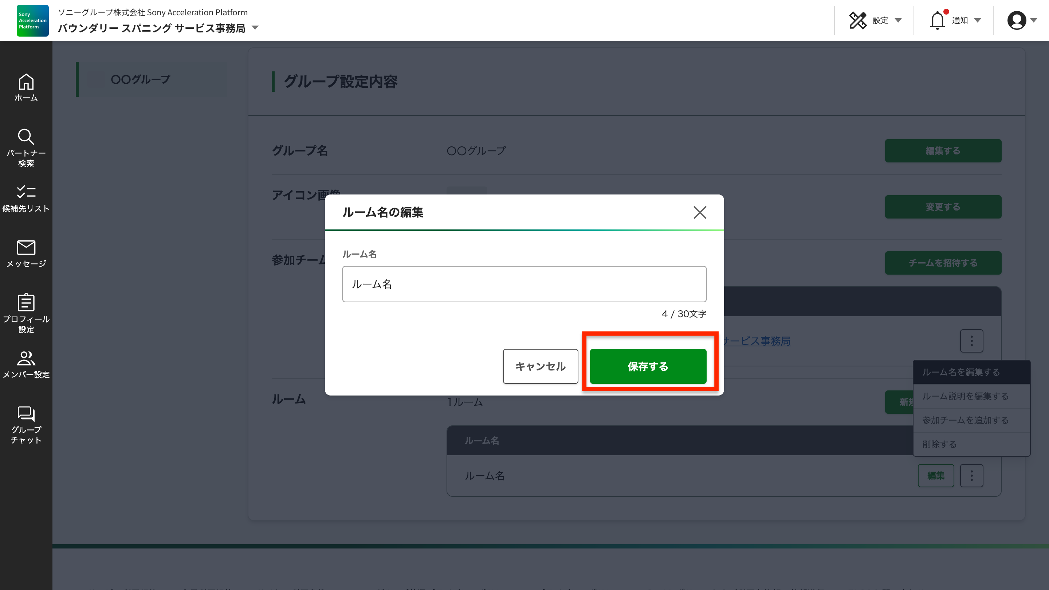Open Member Settings people icon
The image size is (1049, 590).
(x=26, y=358)
